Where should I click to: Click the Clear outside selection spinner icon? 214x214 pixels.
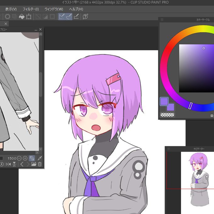pyautogui.click(x=7, y=16)
